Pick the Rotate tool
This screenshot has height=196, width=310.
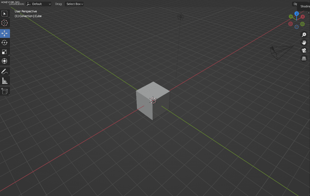(x=4, y=43)
